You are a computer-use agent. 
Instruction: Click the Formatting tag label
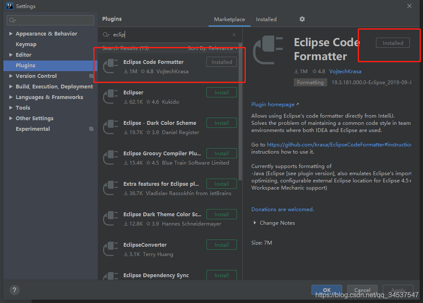310,83
